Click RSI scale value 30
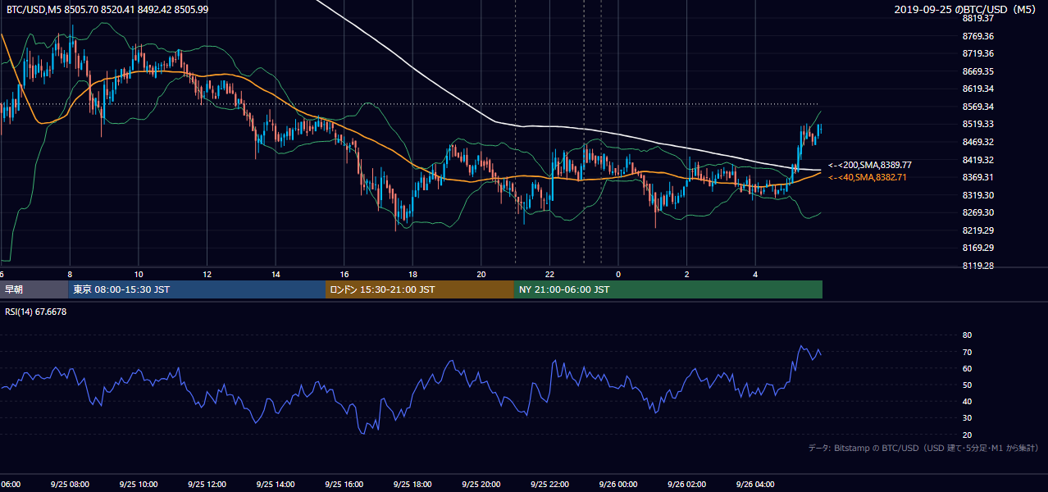The image size is (1048, 492). (967, 418)
